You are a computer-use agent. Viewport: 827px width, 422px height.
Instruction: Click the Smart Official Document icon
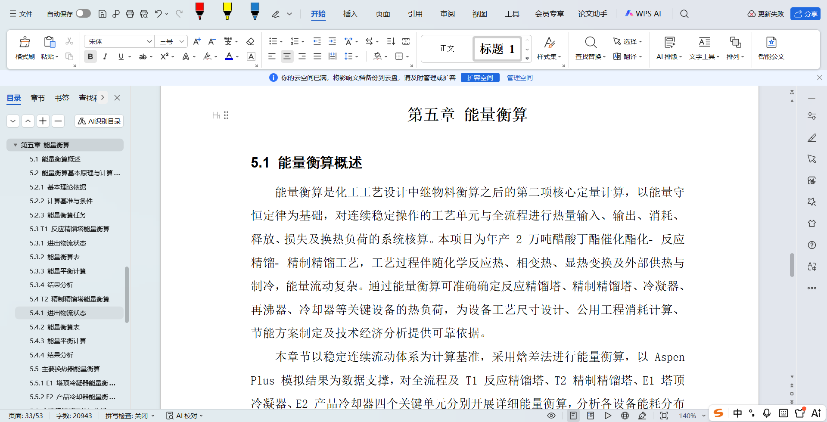(x=771, y=42)
